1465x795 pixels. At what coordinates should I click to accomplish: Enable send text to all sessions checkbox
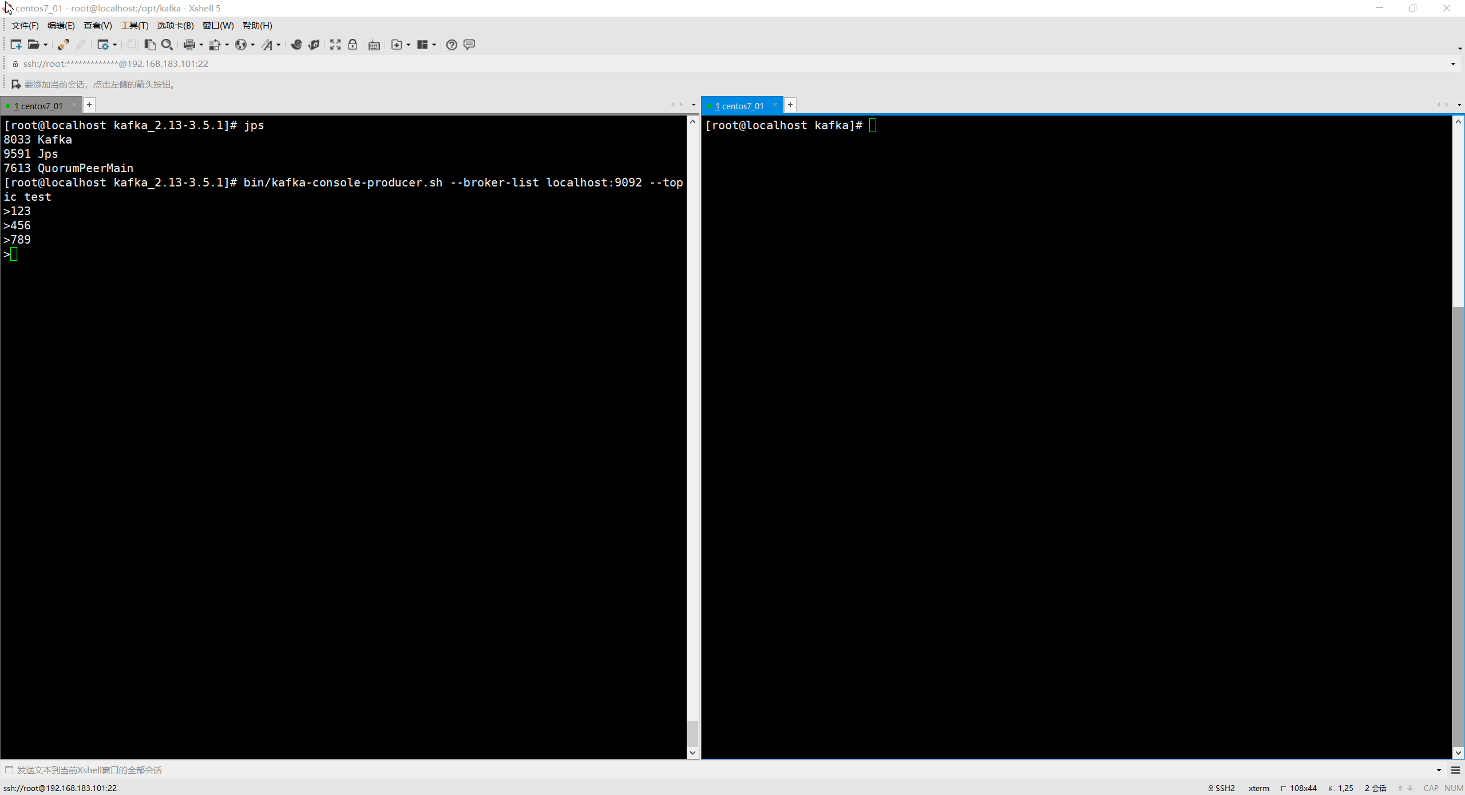coord(9,769)
